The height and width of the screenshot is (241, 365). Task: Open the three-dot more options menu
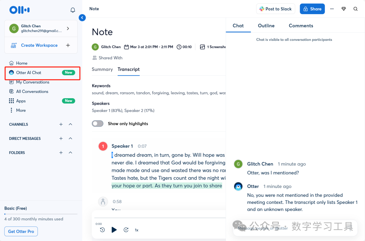[x=332, y=9]
